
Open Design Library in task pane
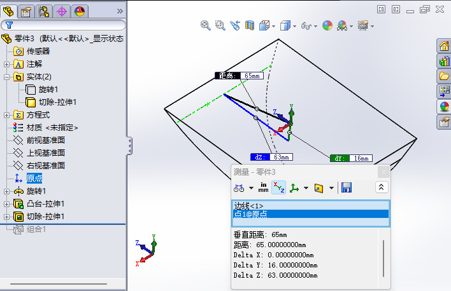(444, 61)
